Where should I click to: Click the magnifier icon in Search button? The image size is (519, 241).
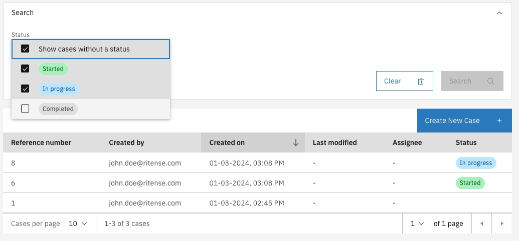490,81
